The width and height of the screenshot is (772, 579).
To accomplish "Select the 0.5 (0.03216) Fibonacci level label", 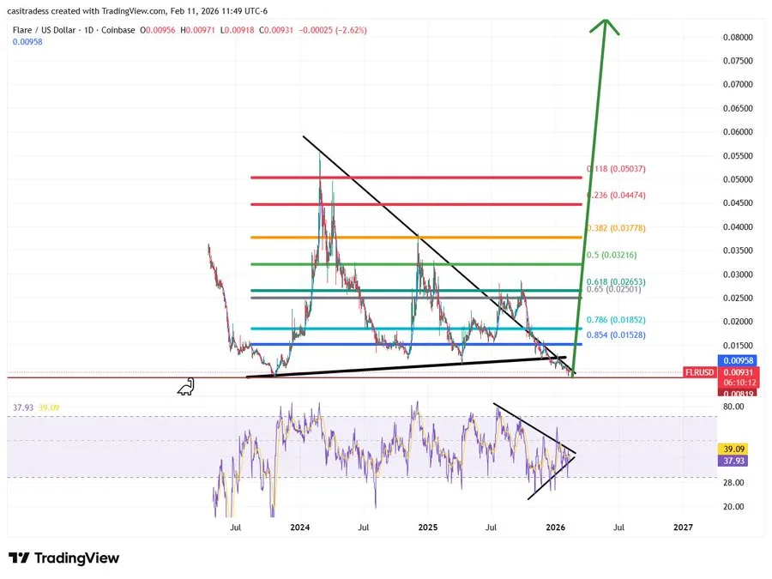I will 612,255.
